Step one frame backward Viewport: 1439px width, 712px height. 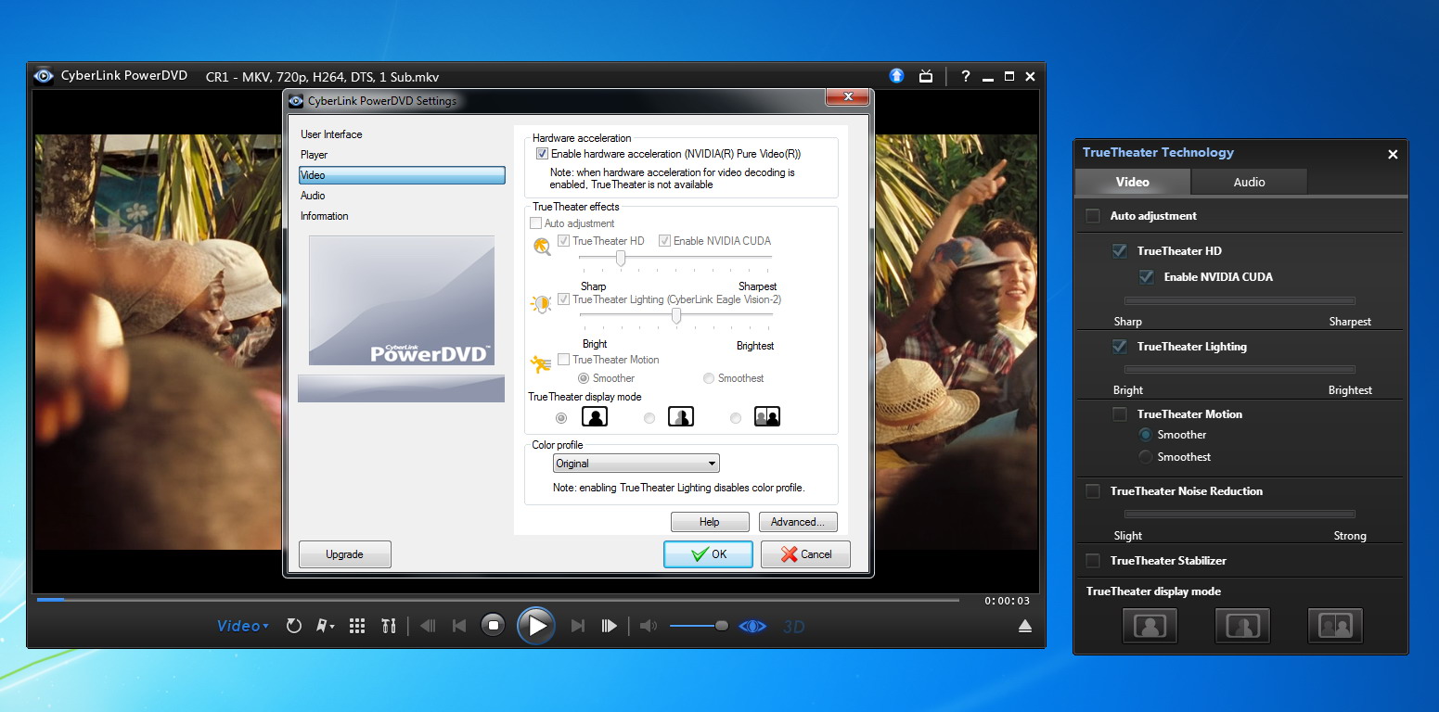428,626
